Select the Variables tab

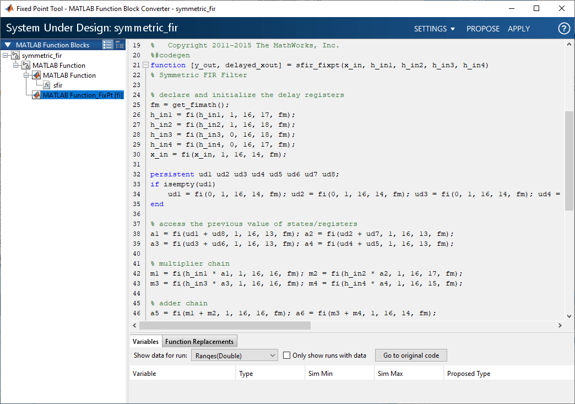[x=145, y=342]
